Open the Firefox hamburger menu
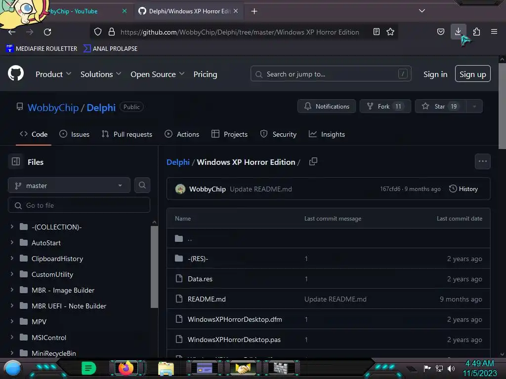The image size is (506, 379). click(494, 32)
